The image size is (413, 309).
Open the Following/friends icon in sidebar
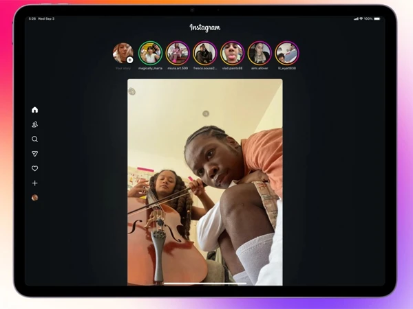pyautogui.click(x=35, y=124)
